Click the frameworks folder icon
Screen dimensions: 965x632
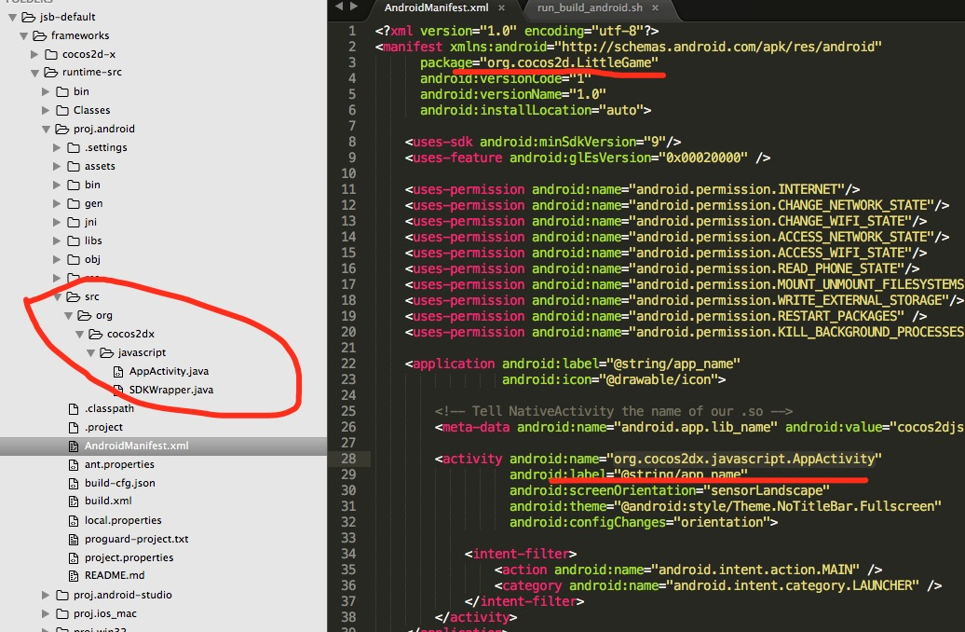[x=39, y=35]
